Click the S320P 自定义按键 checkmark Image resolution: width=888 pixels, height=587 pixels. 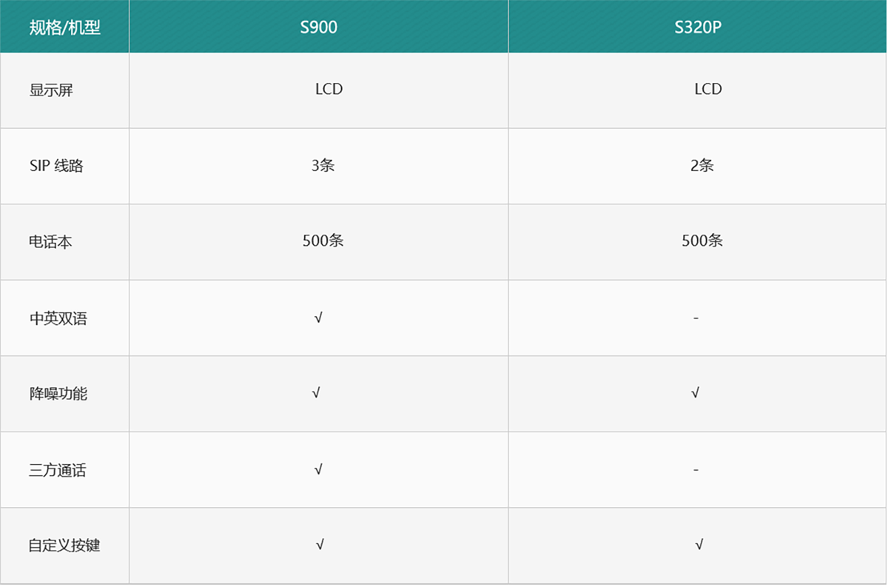[699, 545]
